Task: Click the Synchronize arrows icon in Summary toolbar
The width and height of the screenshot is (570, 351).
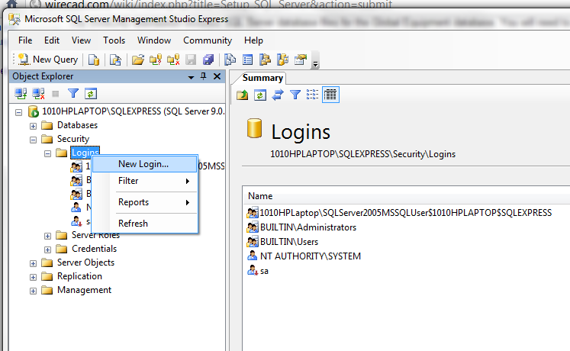Action: tap(277, 95)
